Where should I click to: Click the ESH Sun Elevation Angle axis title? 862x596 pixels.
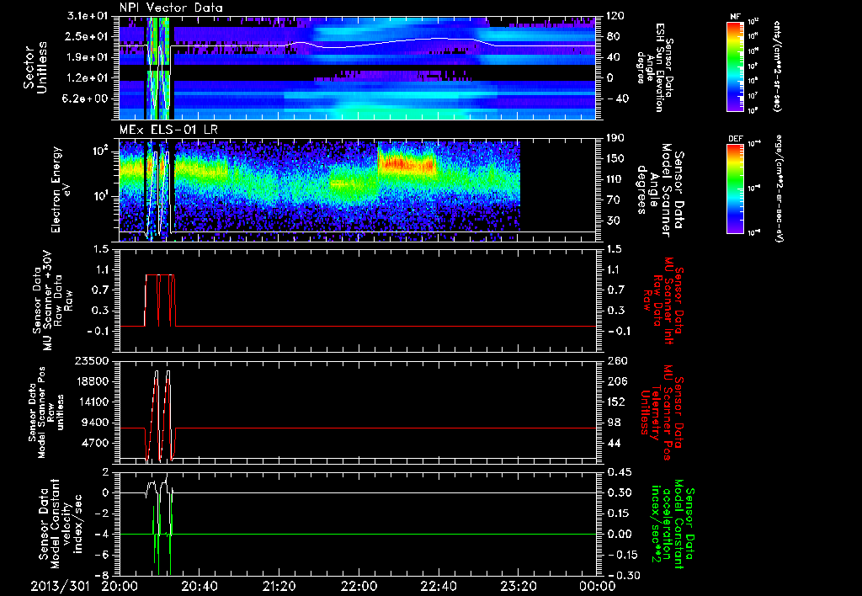654,67
